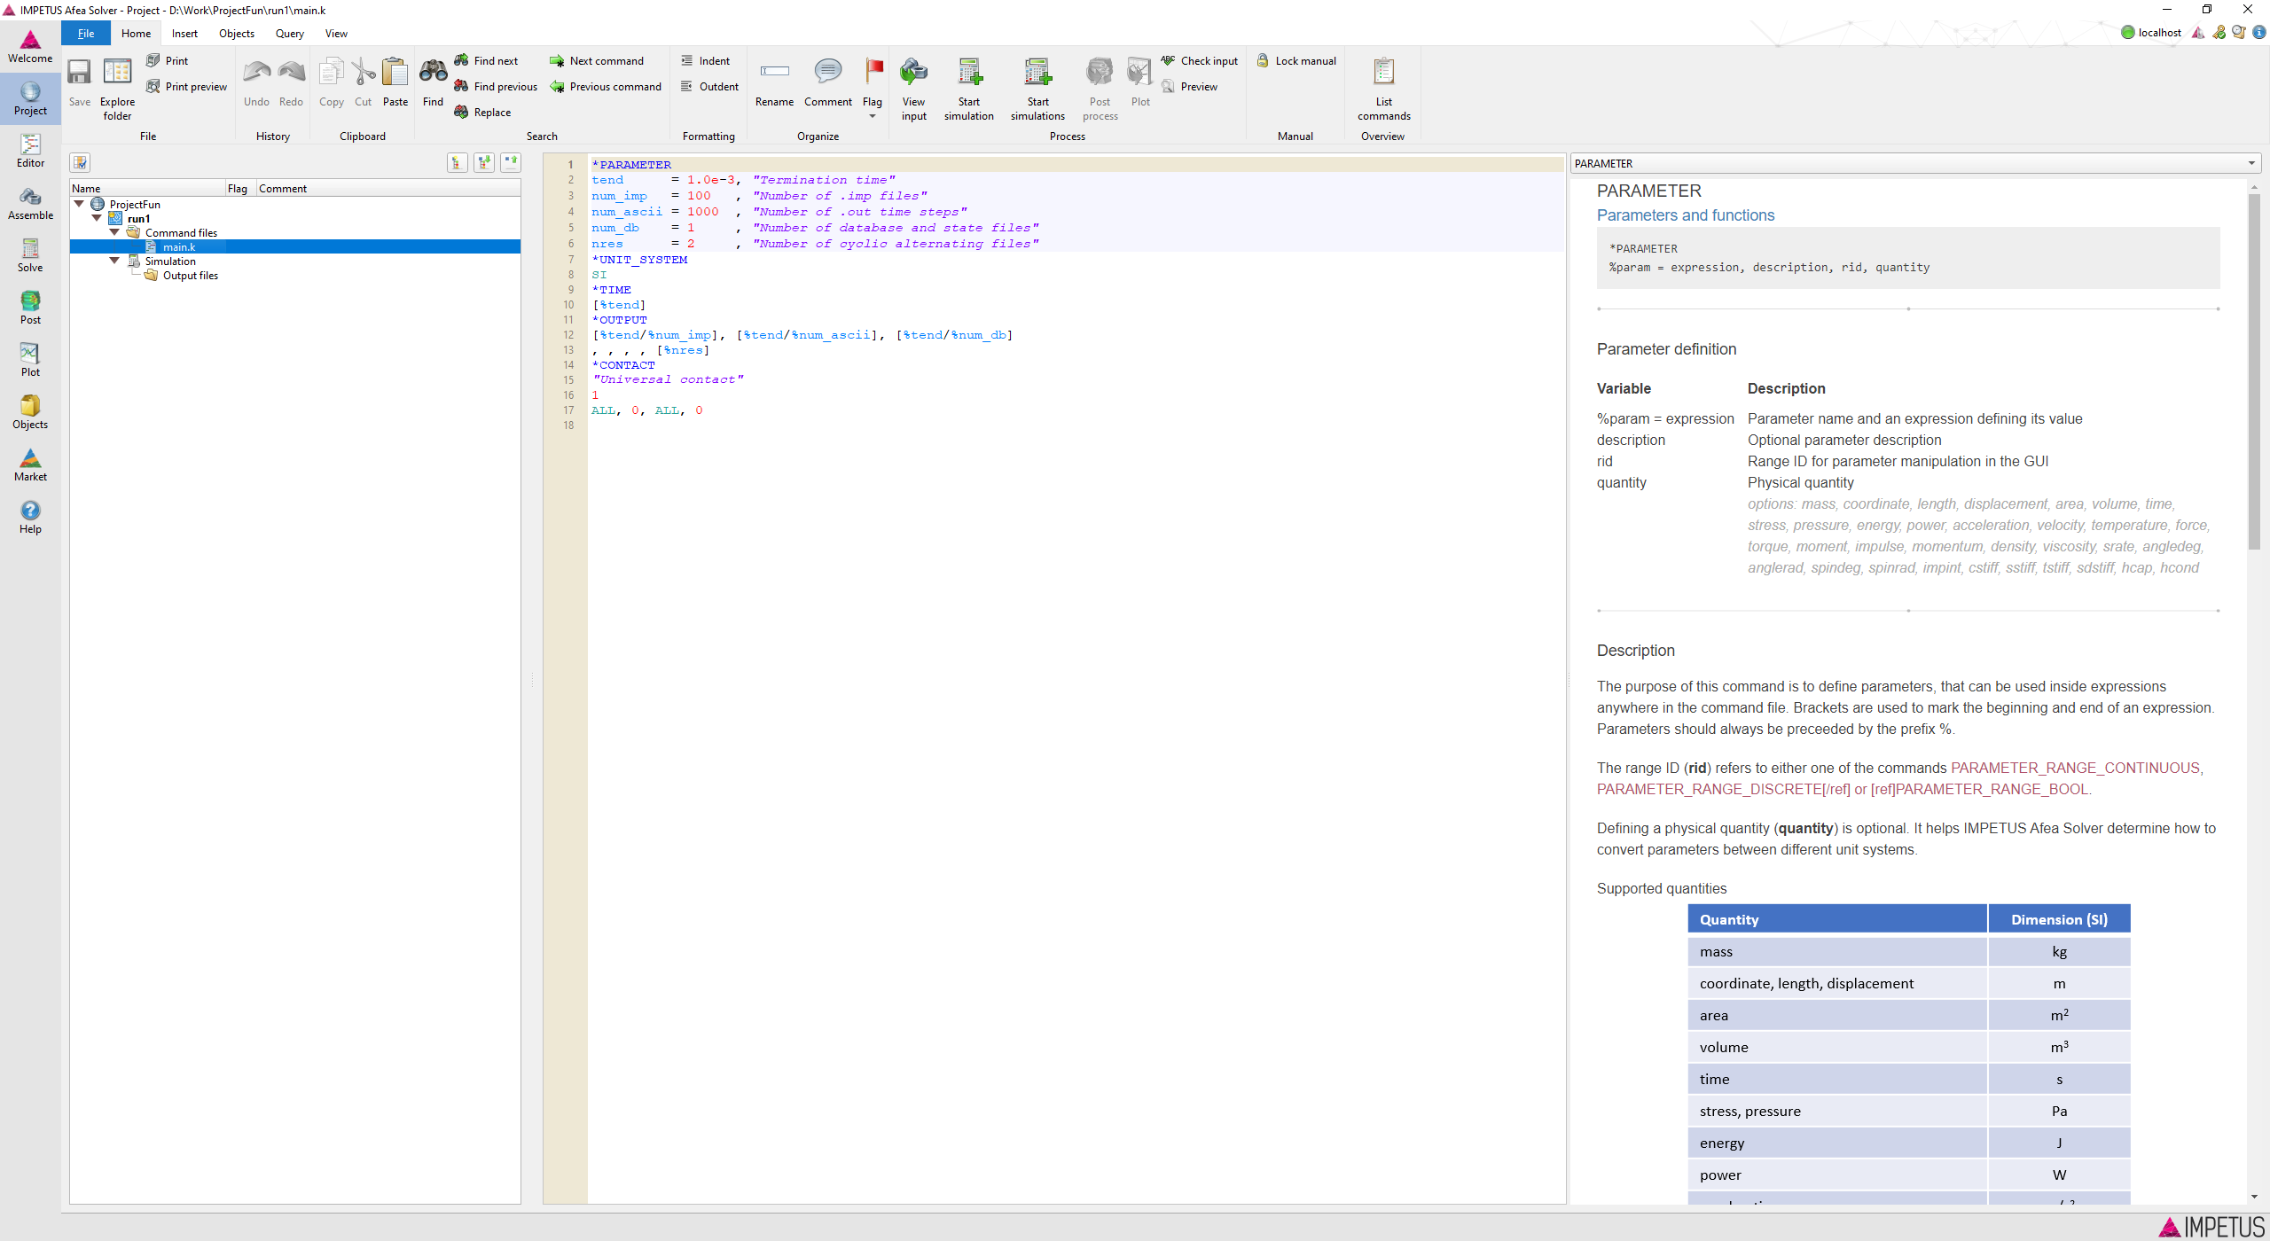Open the Help sidebar section
This screenshot has width=2270, height=1241.
[30, 517]
